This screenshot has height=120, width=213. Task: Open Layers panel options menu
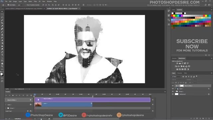212,73
